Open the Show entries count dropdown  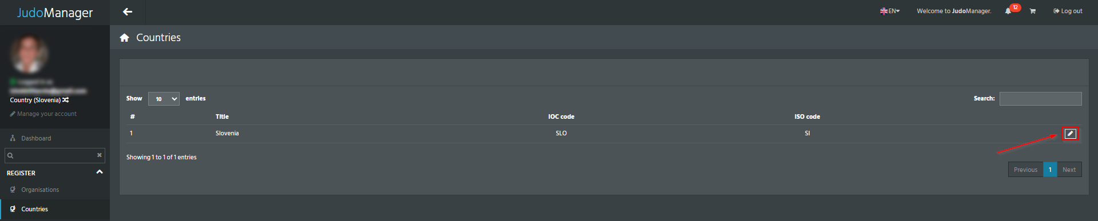(x=164, y=99)
